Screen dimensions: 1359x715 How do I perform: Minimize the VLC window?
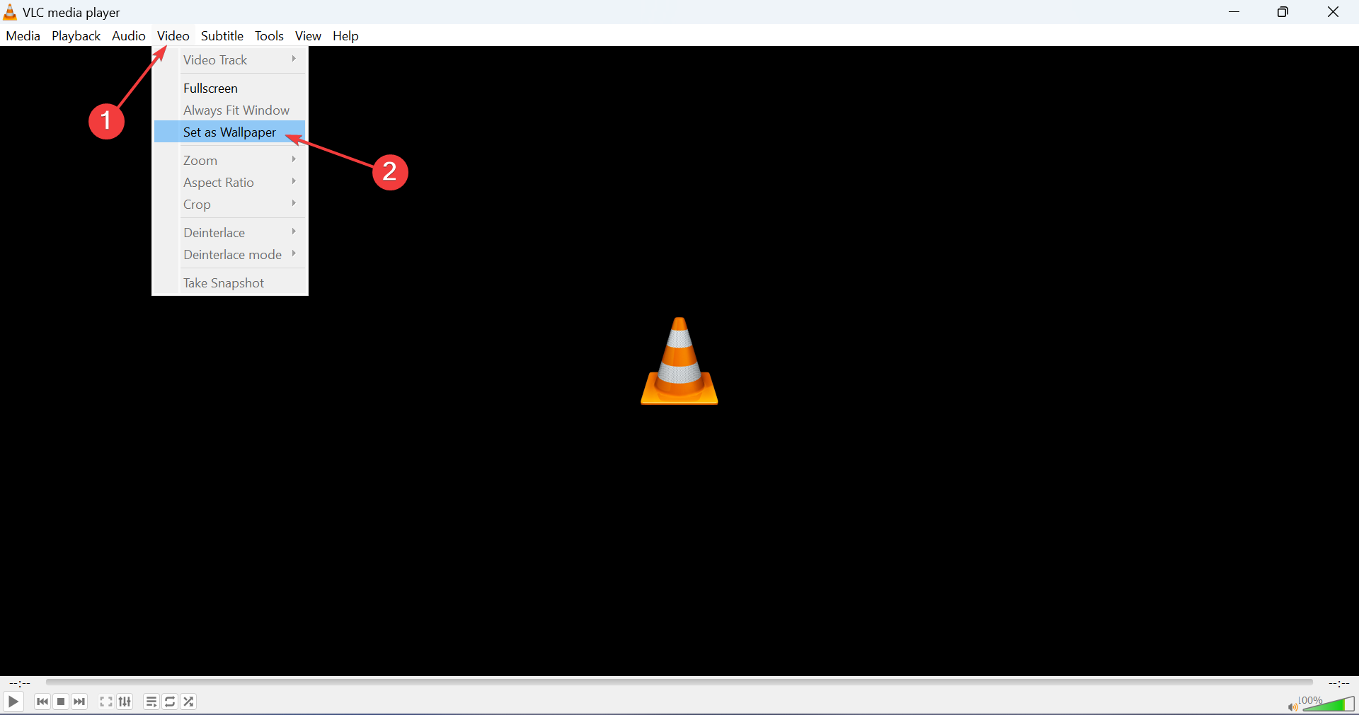1234,12
